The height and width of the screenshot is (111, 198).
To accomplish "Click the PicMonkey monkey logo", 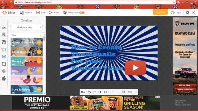I will point(4,12).
